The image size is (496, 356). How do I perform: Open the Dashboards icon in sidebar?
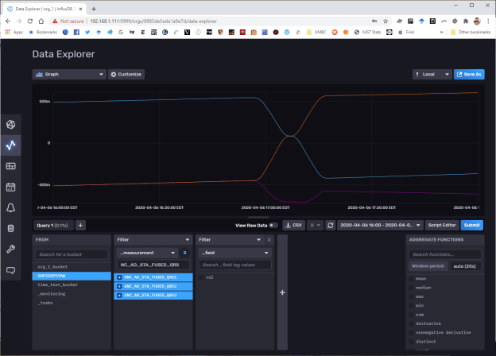11,166
